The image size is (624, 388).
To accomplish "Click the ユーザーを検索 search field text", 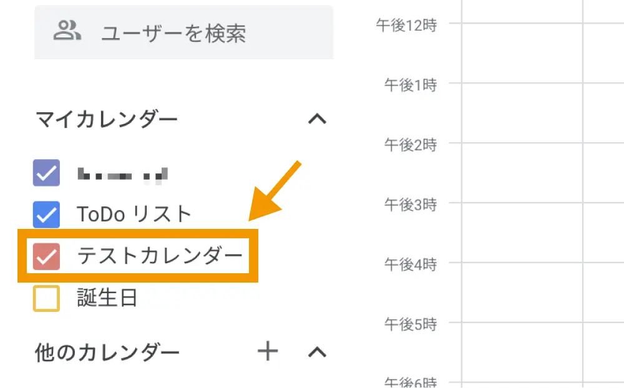I will click(x=173, y=32).
